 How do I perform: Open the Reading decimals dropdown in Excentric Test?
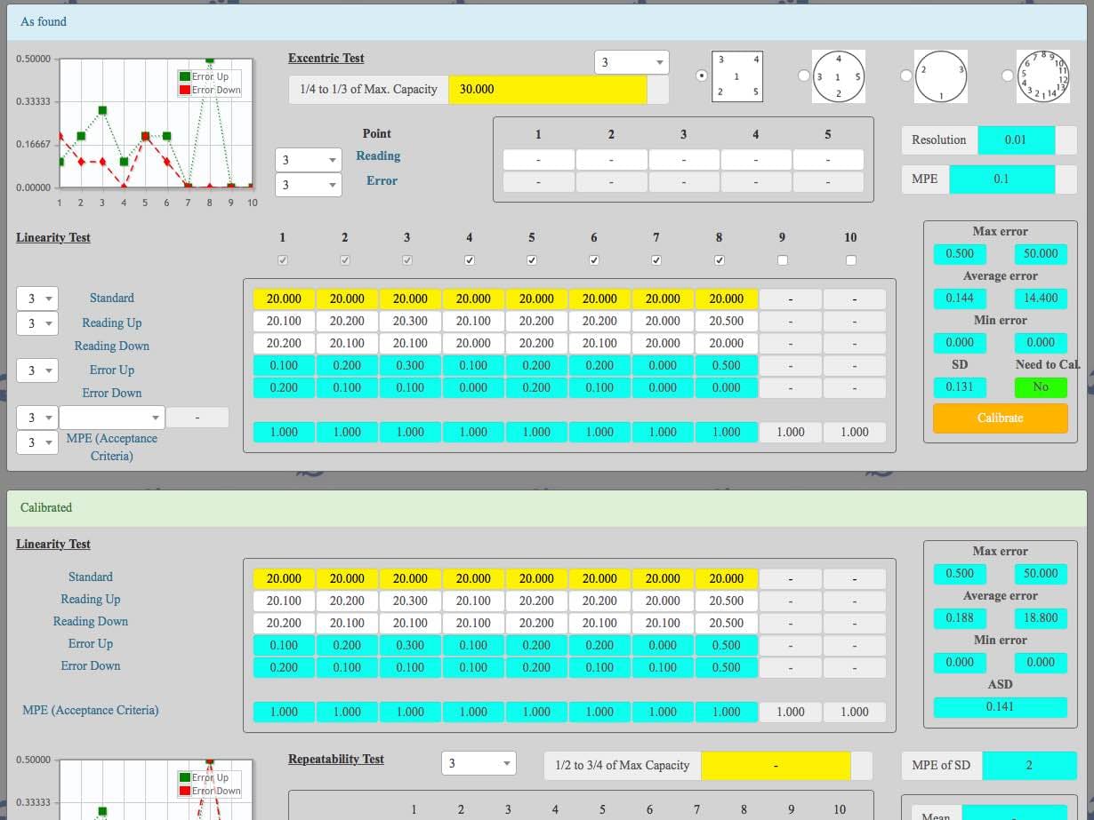[309, 160]
